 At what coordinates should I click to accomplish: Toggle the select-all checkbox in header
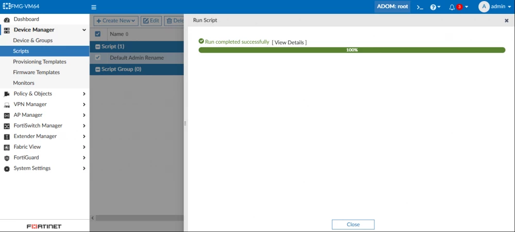tap(97, 34)
